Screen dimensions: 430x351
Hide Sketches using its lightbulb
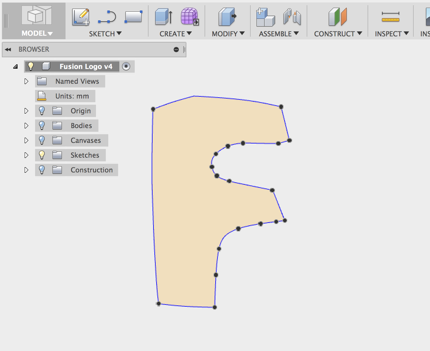coord(42,155)
